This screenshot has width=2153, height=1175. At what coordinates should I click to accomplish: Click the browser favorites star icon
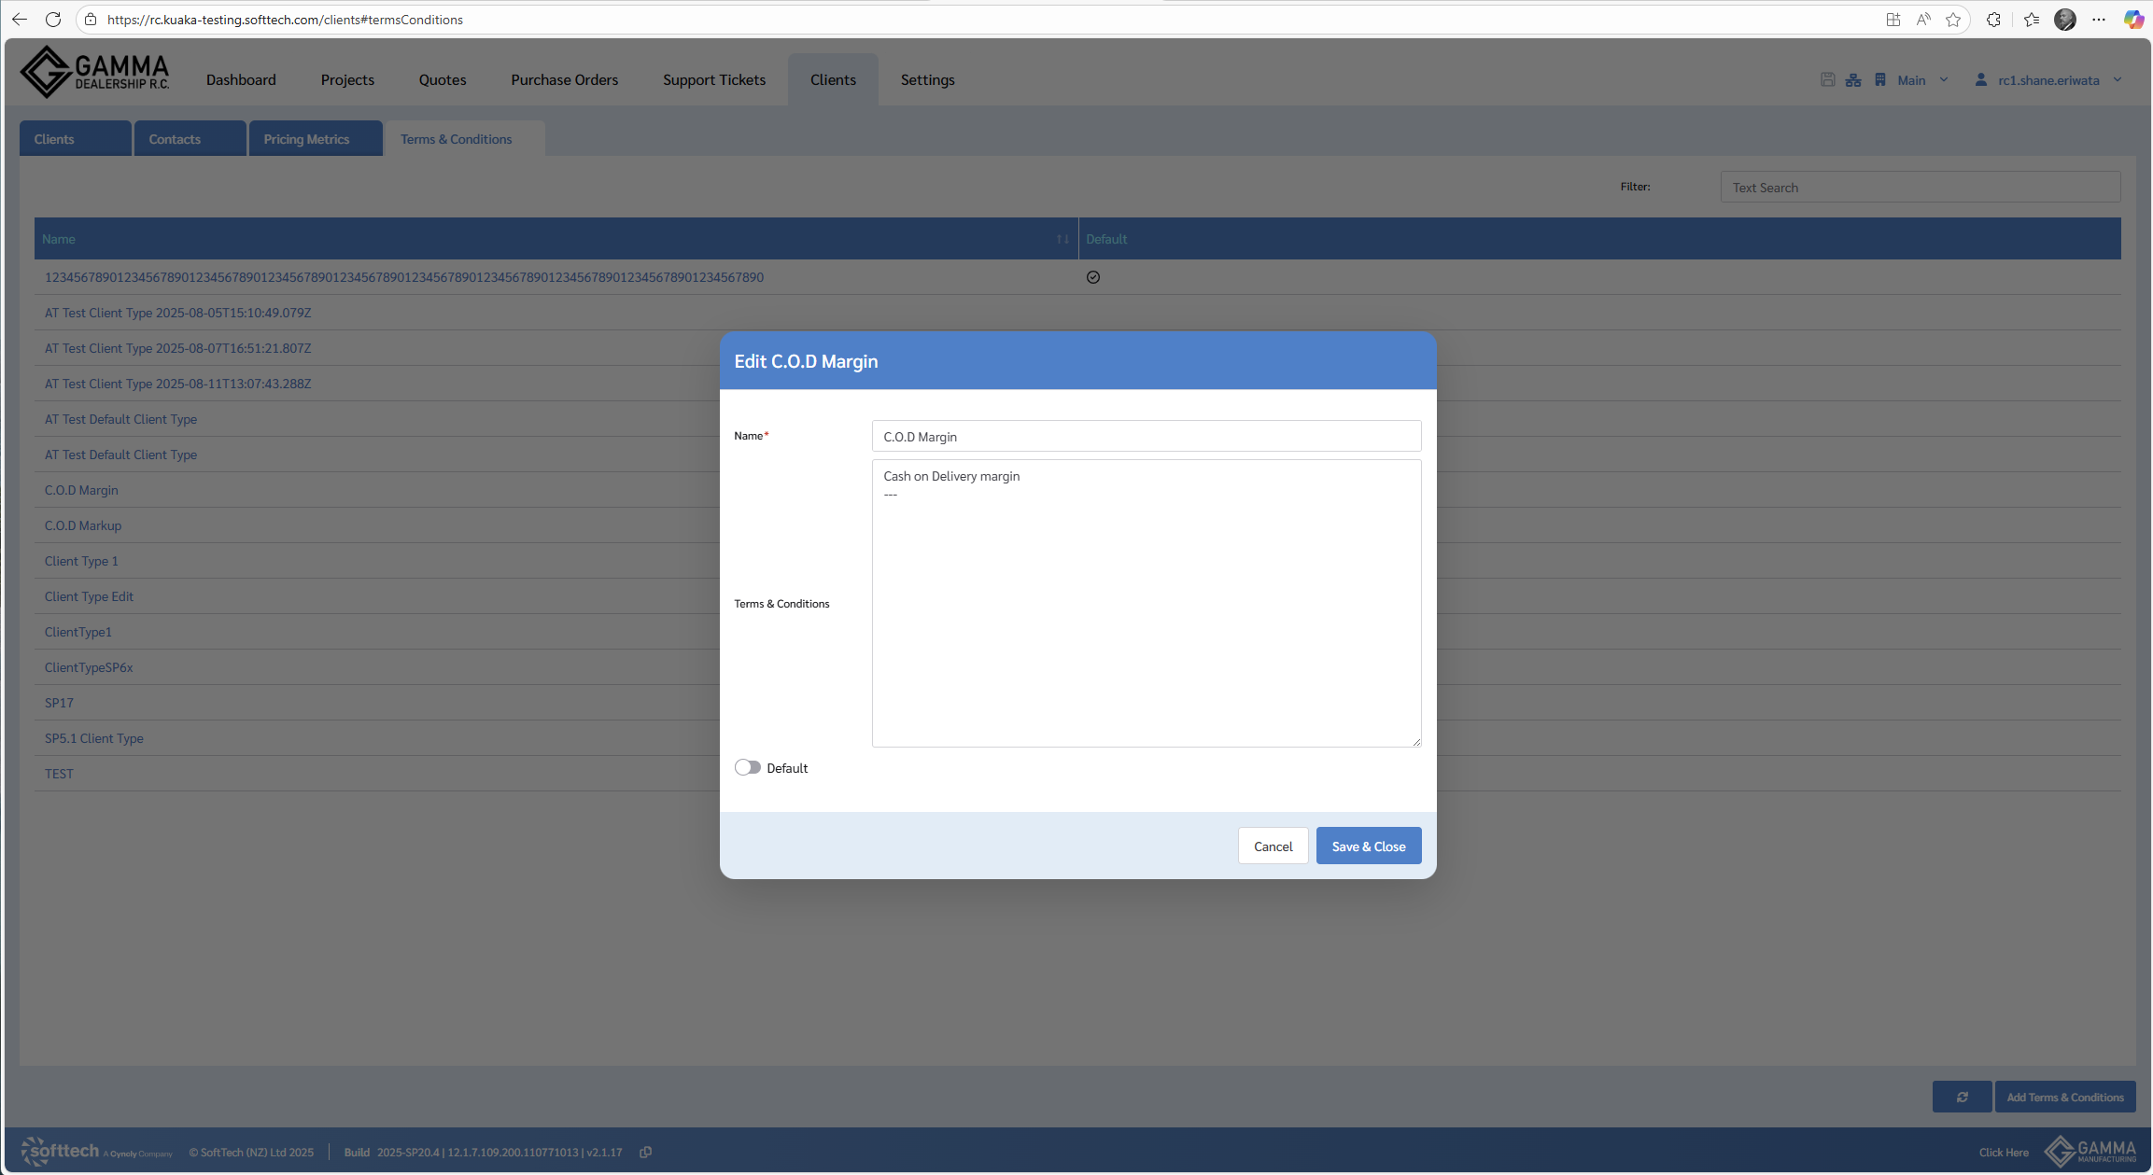click(1953, 20)
